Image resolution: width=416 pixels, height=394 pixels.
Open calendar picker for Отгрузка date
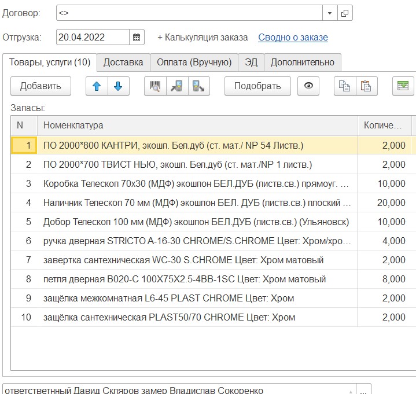click(x=137, y=38)
